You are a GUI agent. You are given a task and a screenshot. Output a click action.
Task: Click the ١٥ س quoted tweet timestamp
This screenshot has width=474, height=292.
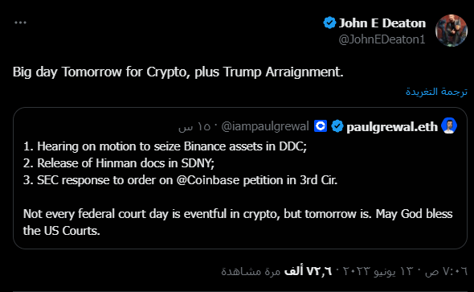coord(194,126)
